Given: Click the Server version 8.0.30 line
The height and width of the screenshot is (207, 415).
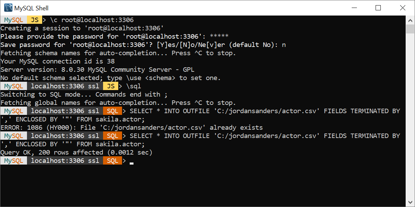Looking at the screenshot, I should (x=102, y=70).
